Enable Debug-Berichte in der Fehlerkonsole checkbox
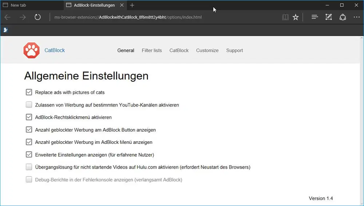 29,179
